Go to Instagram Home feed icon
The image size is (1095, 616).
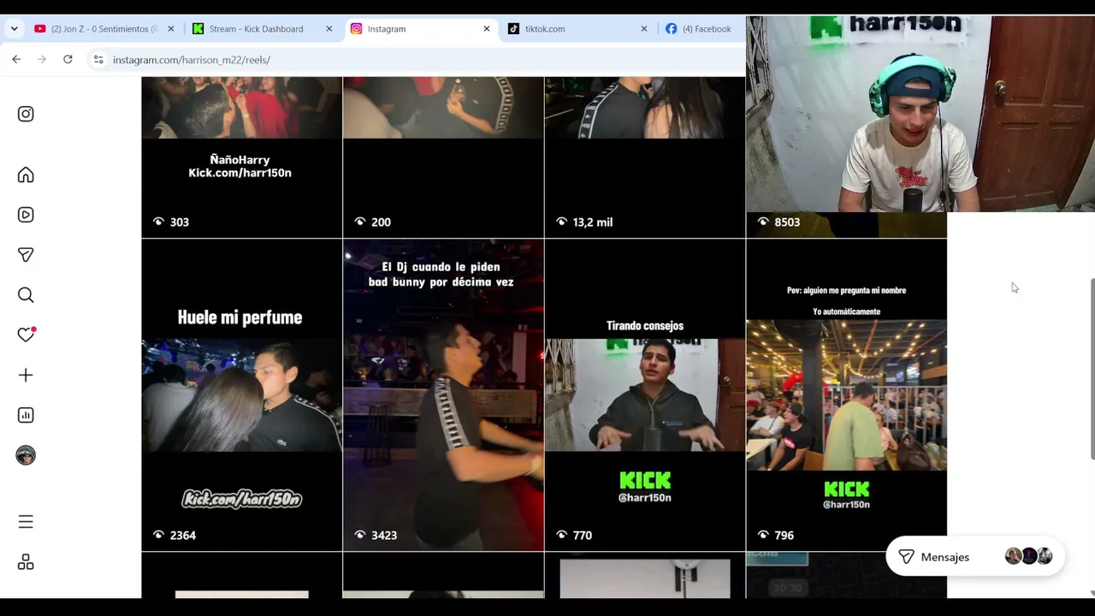(26, 175)
